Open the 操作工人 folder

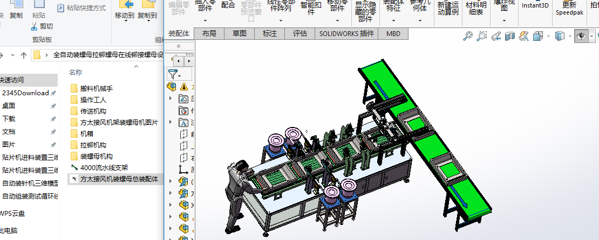tap(89, 100)
